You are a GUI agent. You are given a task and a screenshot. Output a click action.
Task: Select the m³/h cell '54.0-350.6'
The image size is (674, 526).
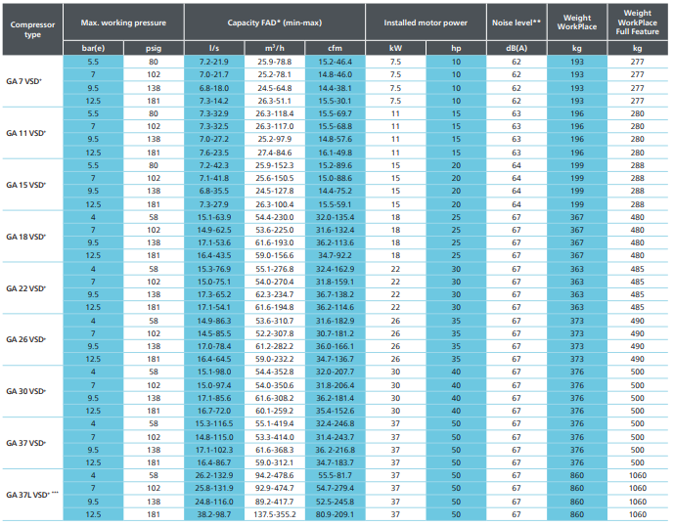tap(275, 385)
